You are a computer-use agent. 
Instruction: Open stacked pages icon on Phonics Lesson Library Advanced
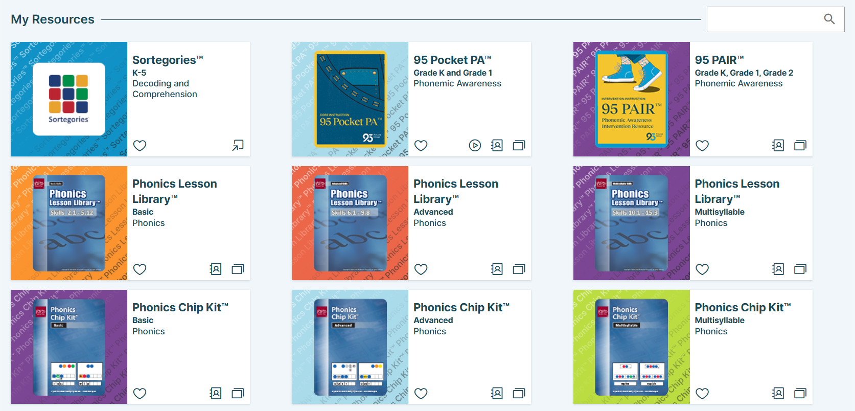(x=519, y=269)
